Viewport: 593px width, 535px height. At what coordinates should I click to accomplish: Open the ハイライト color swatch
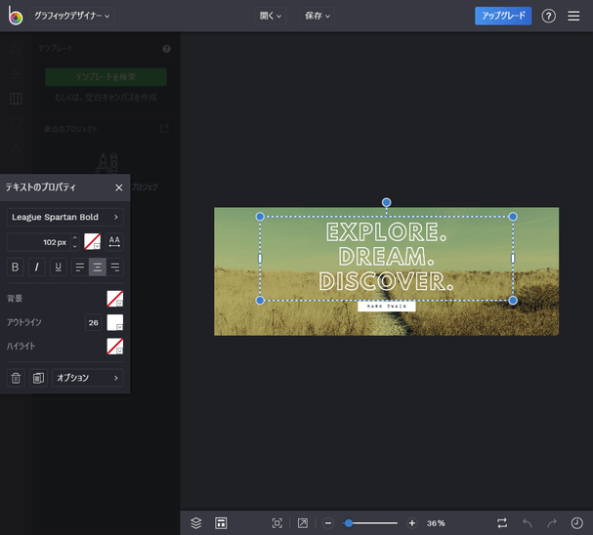(x=114, y=346)
